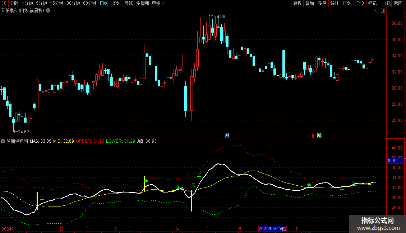Open the 画线 drawing tools
The height and width of the screenshot is (233, 406).
(347, 3)
